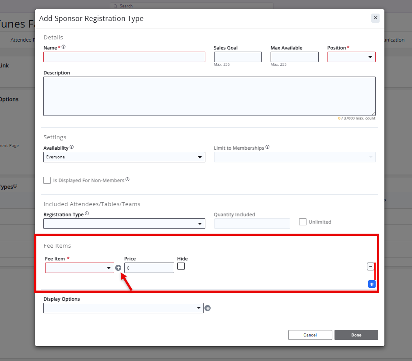Click the Name input field
This screenshot has height=361, width=412.
tap(124, 57)
